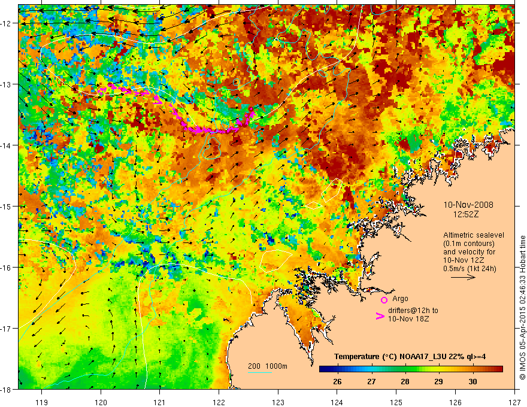The height and width of the screenshot is (407, 527).
Task: Click temperature scale value '27'
Action: [x=371, y=381]
